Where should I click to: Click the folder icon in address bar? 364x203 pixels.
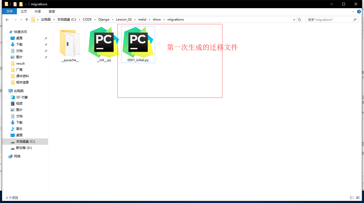[x=33, y=20]
